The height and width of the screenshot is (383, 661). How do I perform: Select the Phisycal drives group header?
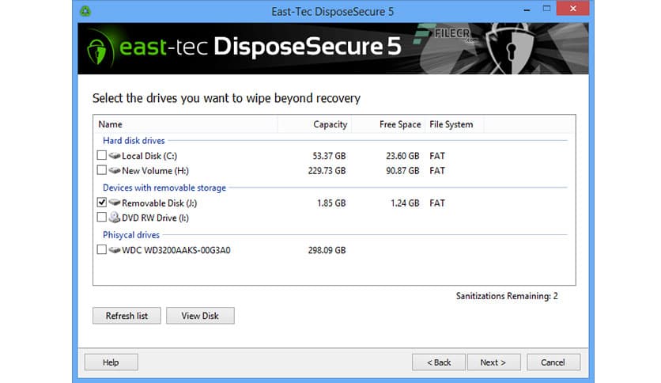[x=131, y=235]
